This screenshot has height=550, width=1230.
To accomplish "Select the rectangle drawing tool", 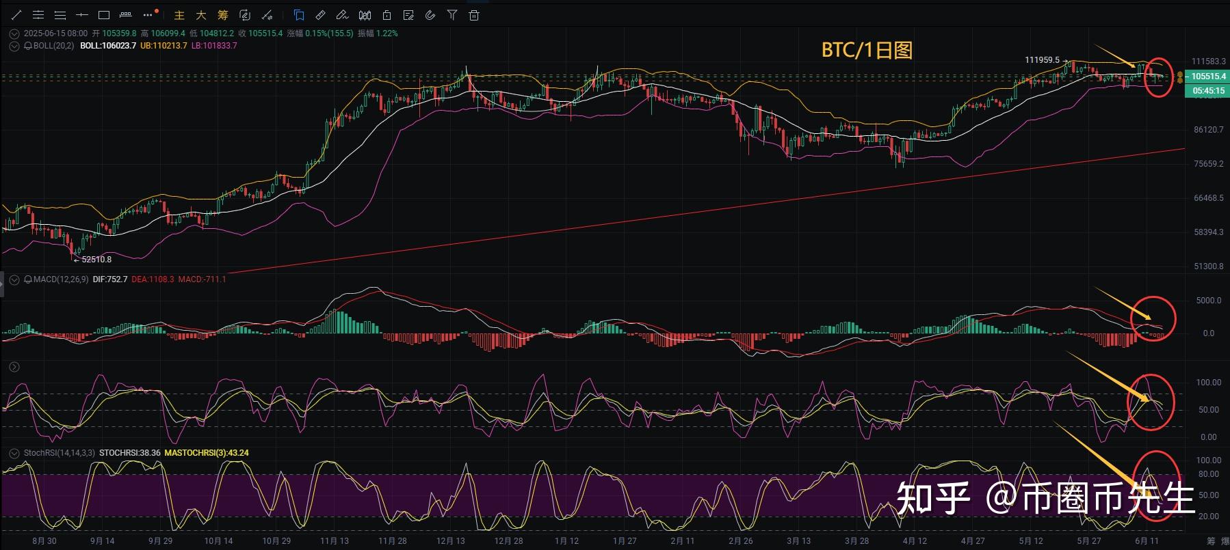I will [104, 14].
